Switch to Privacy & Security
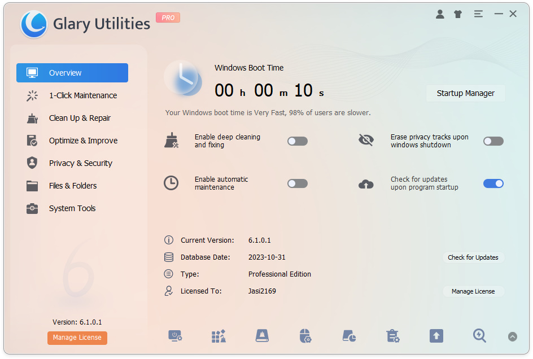 click(72, 163)
